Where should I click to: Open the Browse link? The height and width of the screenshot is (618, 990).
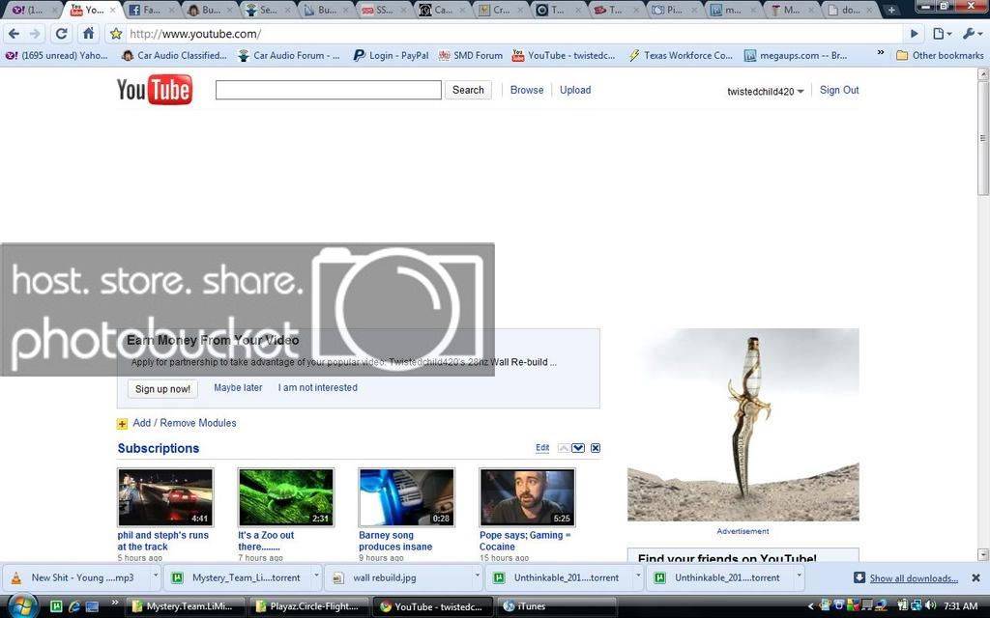coord(527,90)
